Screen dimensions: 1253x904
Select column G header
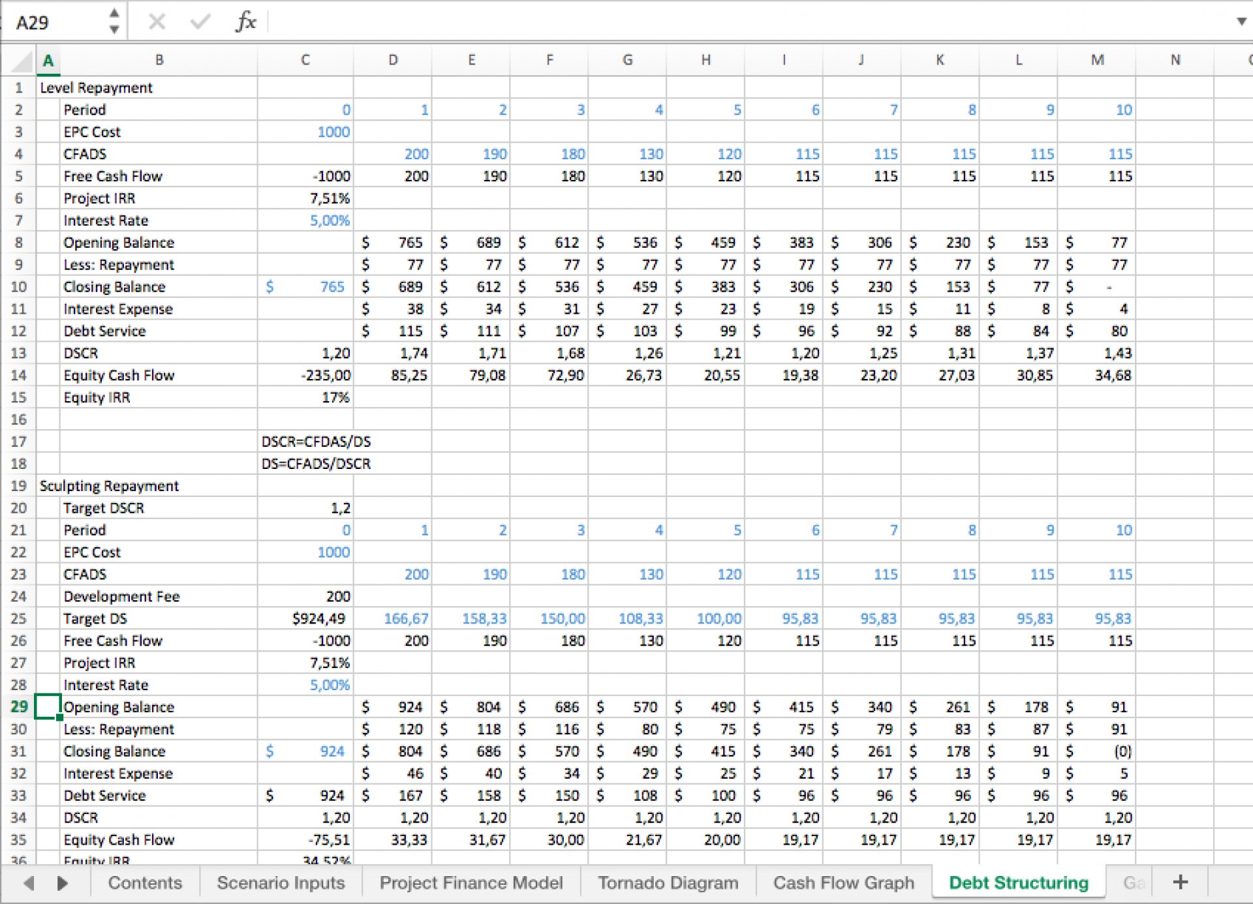[627, 61]
